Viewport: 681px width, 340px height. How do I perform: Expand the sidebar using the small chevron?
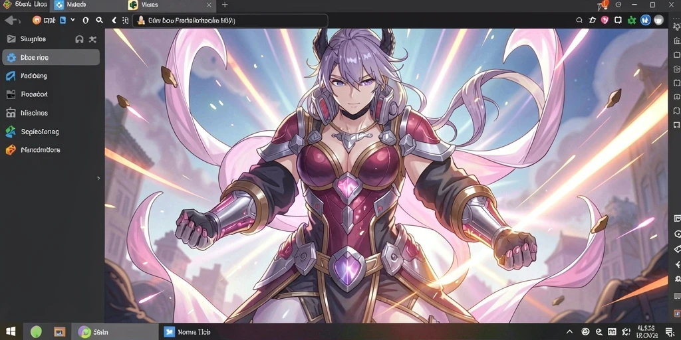[x=98, y=178]
